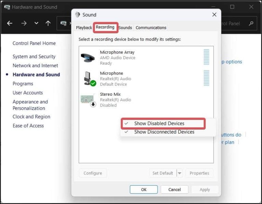Switch to the Communications tab
The height and width of the screenshot is (204, 262).
click(151, 28)
